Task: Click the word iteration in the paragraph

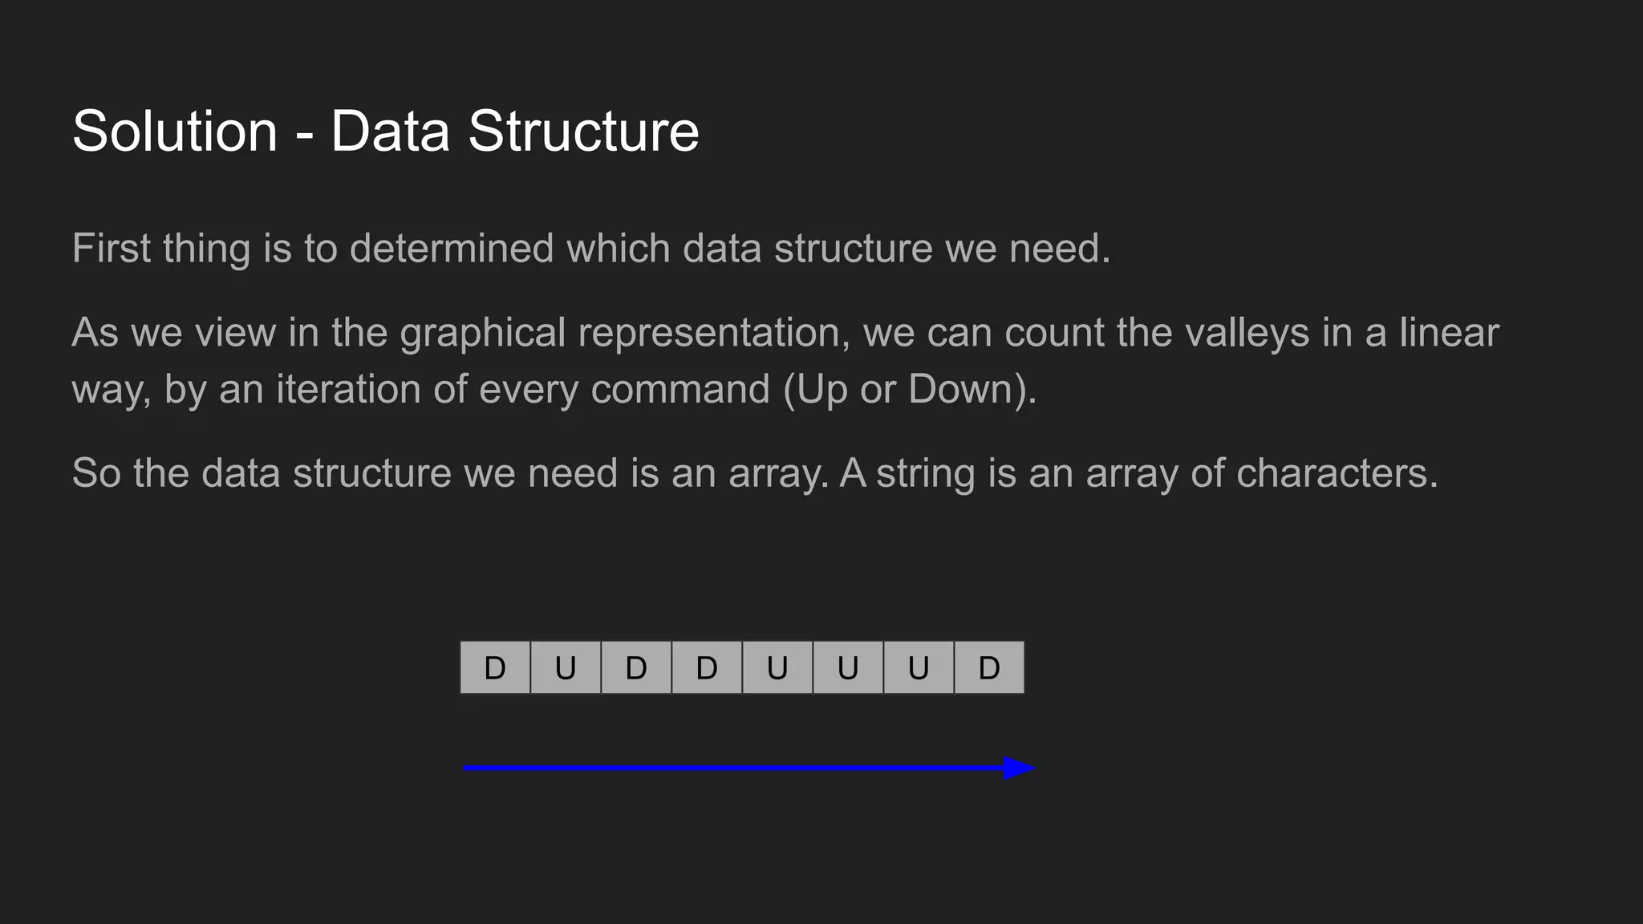Action: (349, 390)
